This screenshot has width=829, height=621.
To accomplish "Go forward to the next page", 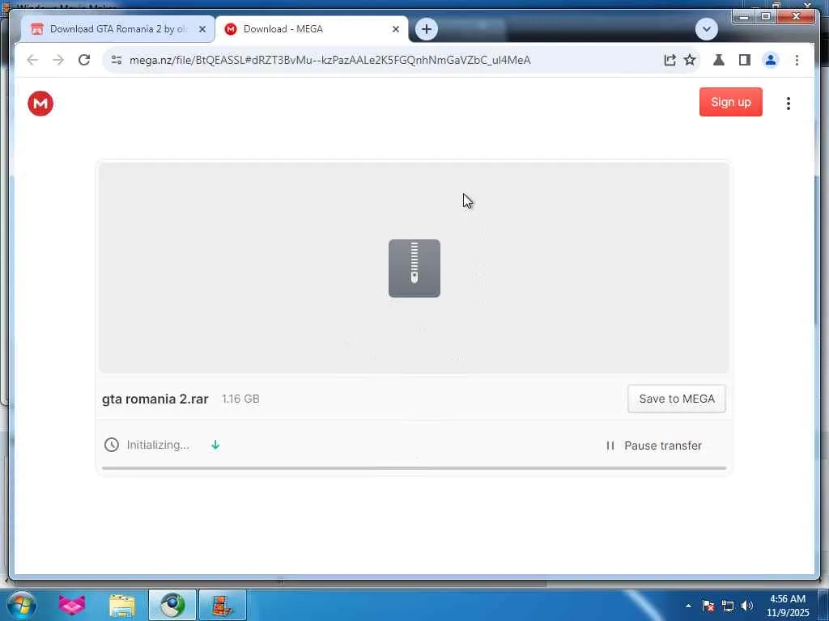I will pos(58,60).
